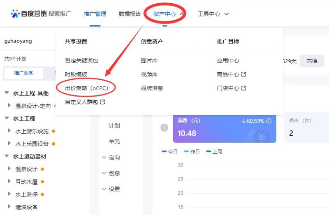Select 单元 in the side navigation
The height and width of the screenshot is (215, 329).
click(114, 141)
